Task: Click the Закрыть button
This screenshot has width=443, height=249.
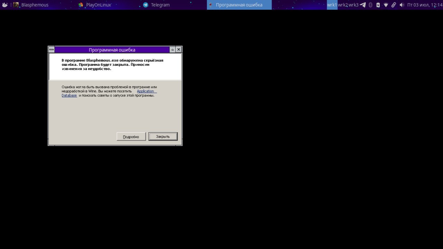Action: [x=163, y=136]
